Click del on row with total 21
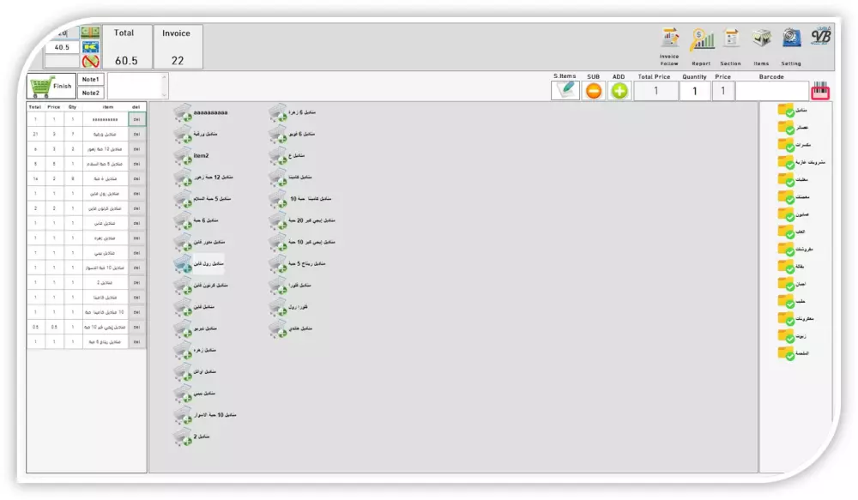Image resolution: width=858 pixels, height=500 pixels. pos(136,134)
